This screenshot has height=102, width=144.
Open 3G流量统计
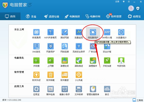pos(121,32)
